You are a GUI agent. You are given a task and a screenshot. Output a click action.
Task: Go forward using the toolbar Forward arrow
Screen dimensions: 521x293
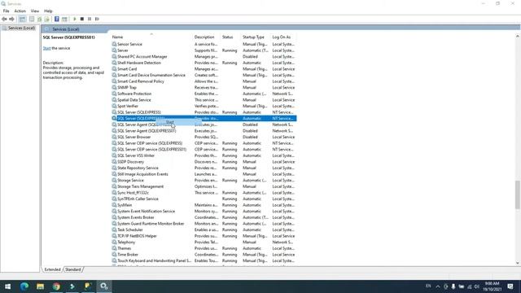(x=12, y=19)
